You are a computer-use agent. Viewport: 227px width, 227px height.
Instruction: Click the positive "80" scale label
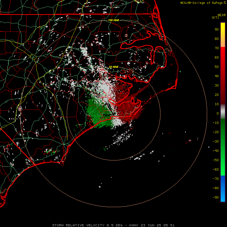217,39
